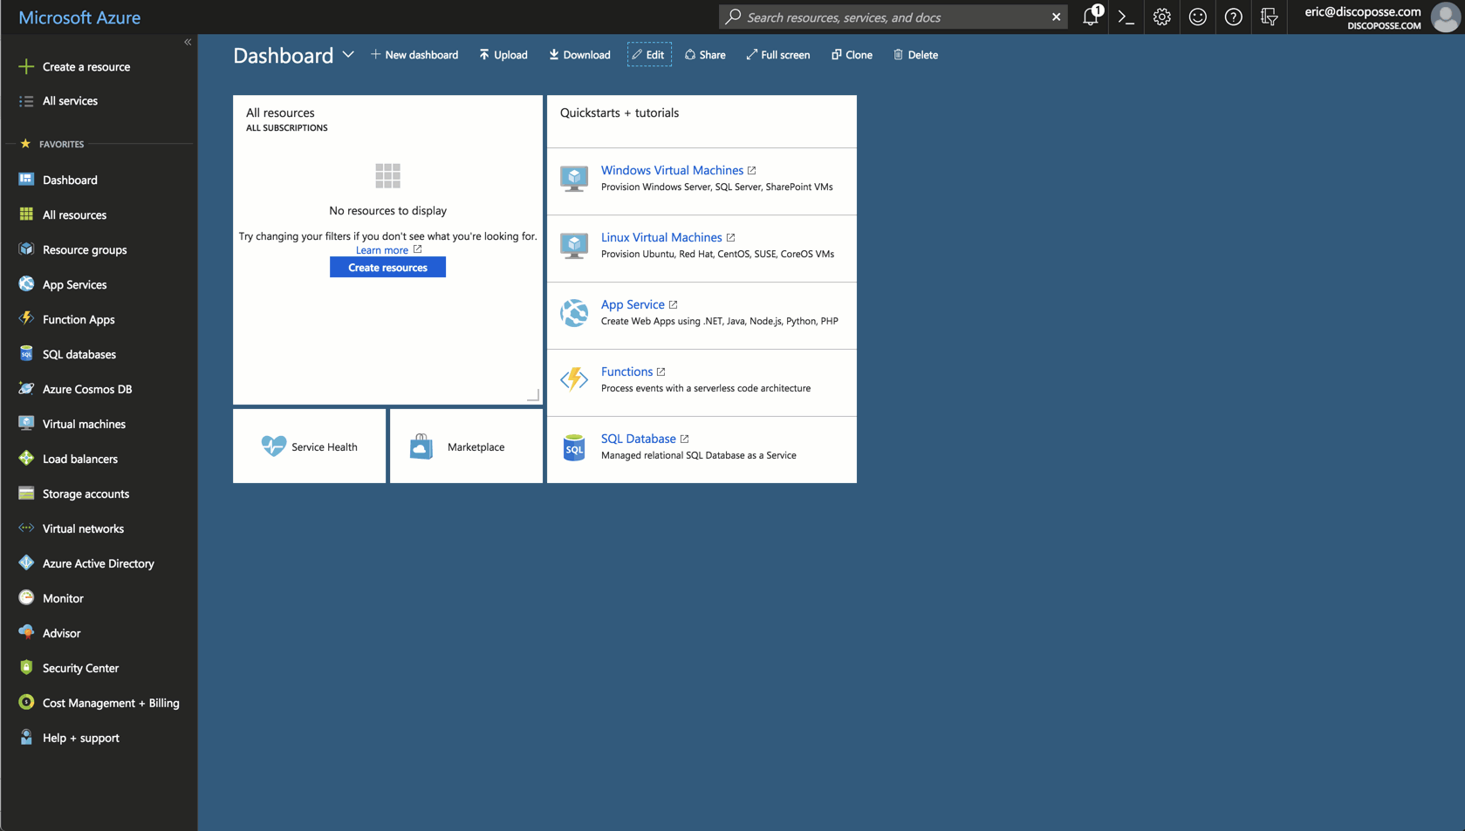Click the feedback smiley icon
This screenshot has height=831, width=1465.
[1197, 17]
